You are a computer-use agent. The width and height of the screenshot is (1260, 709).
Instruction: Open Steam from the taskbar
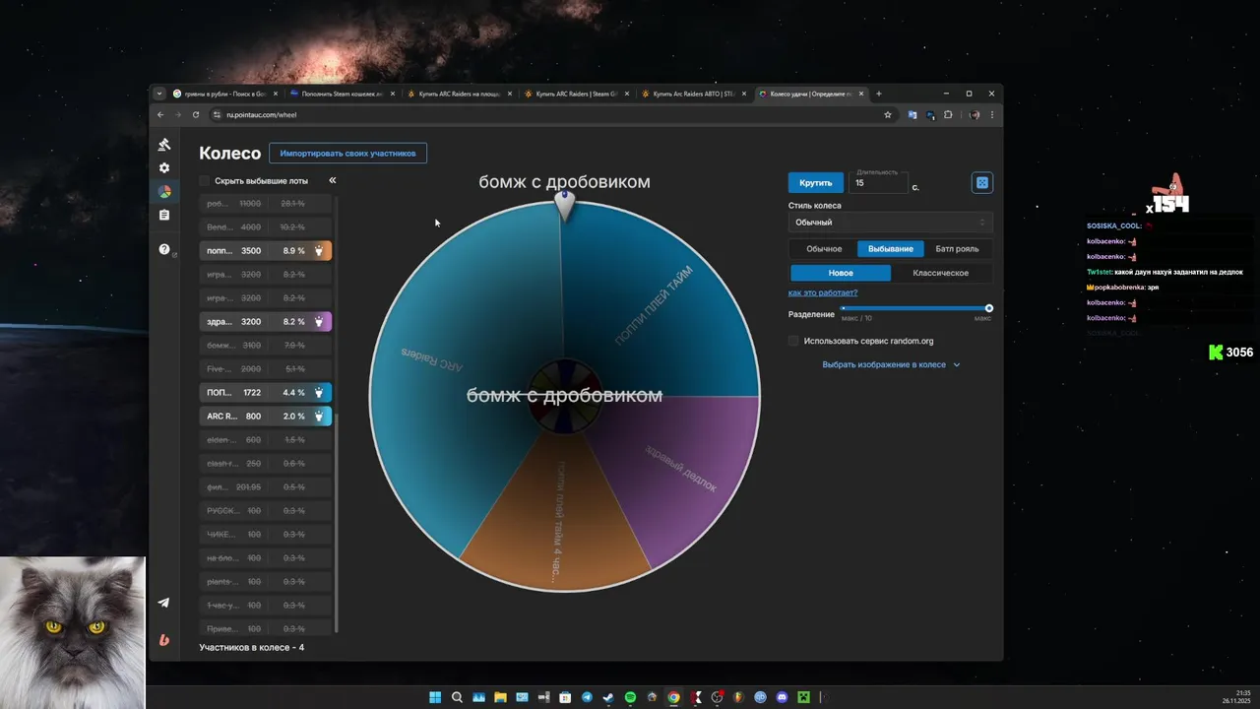608,697
